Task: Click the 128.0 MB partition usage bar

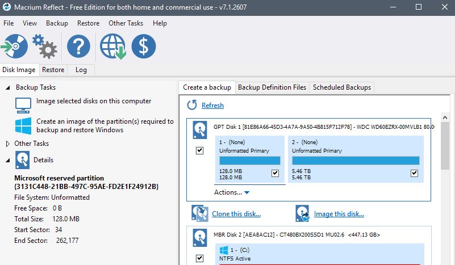Action: point(250,161)
